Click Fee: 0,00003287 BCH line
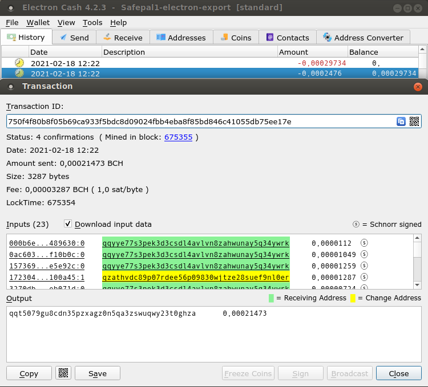Screen dimensions: 428x387 click(77, 189)
